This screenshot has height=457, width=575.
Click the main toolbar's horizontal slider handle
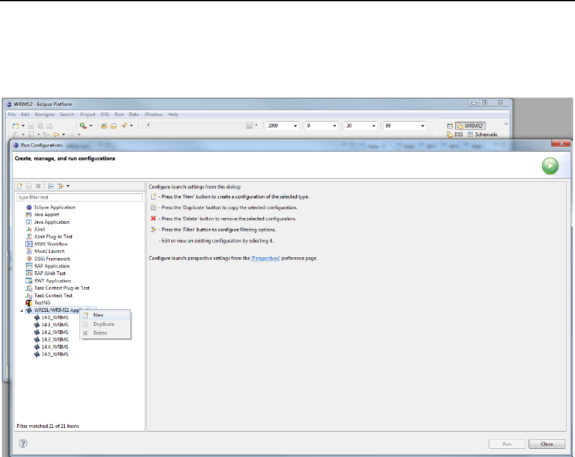coord(249,126)
